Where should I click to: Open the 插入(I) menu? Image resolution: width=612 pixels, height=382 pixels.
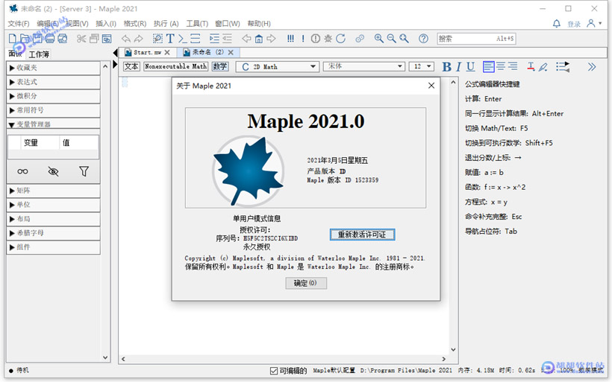[x=106, y=24]
